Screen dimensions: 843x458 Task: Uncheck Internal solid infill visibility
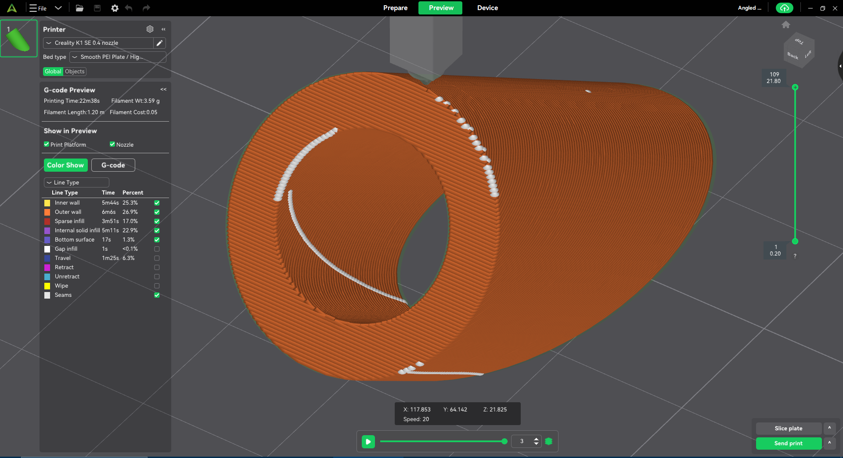click(157, 231)
